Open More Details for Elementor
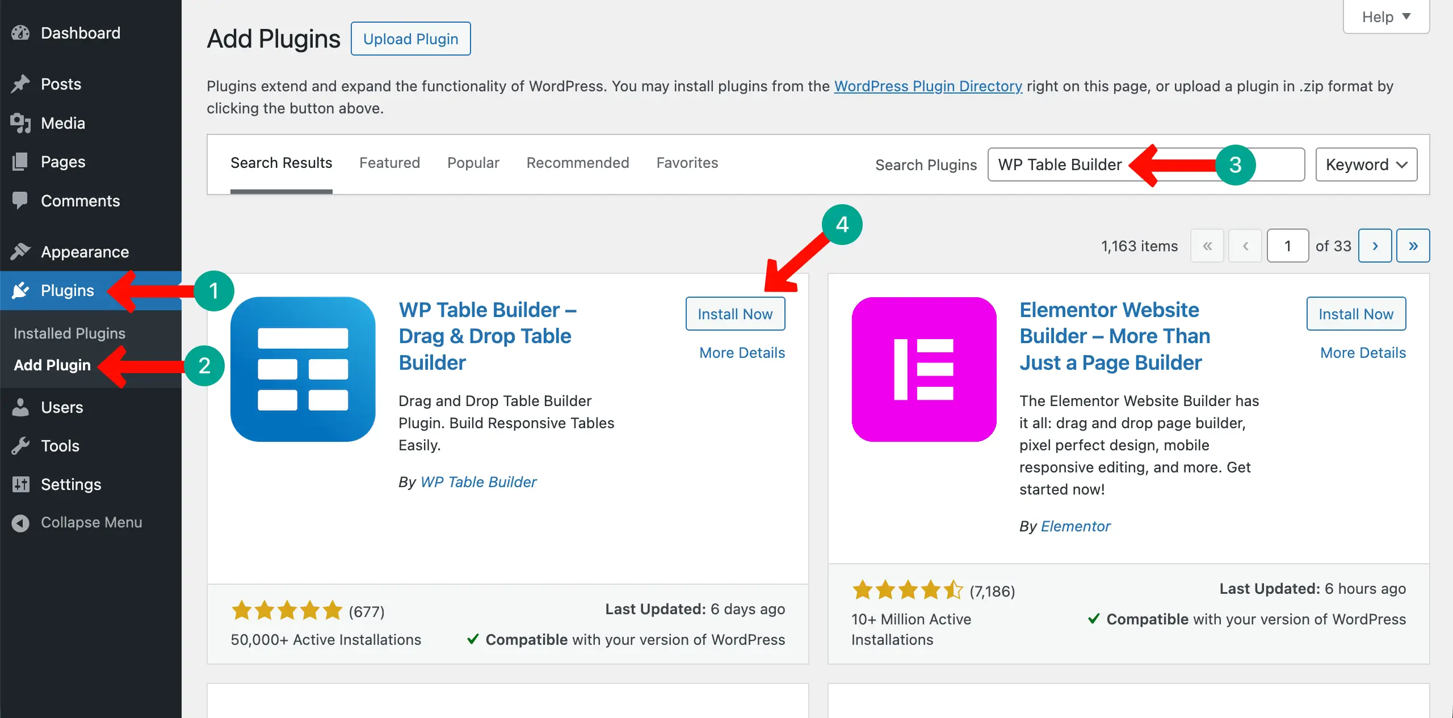This screenshot has width=1453, height=718. tap(1363, 352)
